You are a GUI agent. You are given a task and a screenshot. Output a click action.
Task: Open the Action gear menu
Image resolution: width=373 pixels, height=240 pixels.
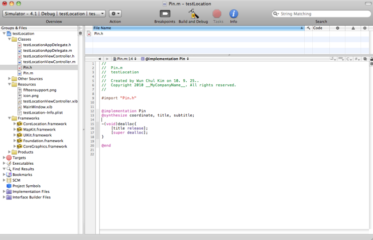pyautogui.click(x=115, y=14)
